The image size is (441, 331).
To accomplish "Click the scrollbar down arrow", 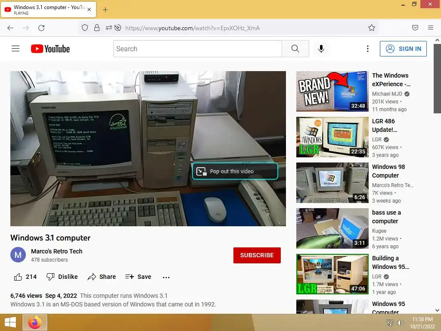I will click(438, 310).
